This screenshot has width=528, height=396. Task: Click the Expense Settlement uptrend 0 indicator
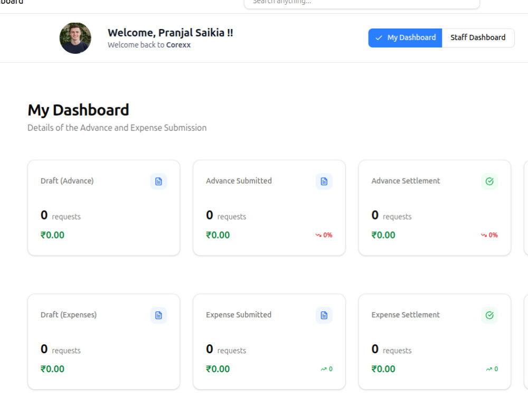pyautogui.click(x=492, y=369)
